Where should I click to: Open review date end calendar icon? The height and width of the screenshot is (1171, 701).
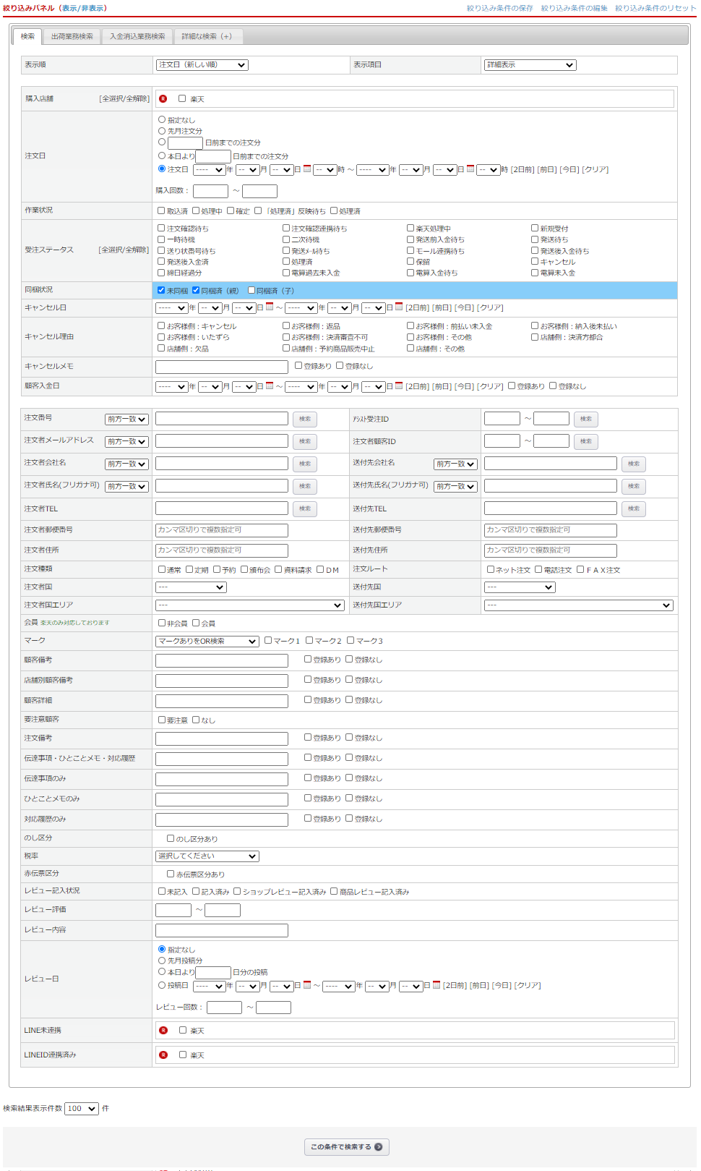click(436, 985)
